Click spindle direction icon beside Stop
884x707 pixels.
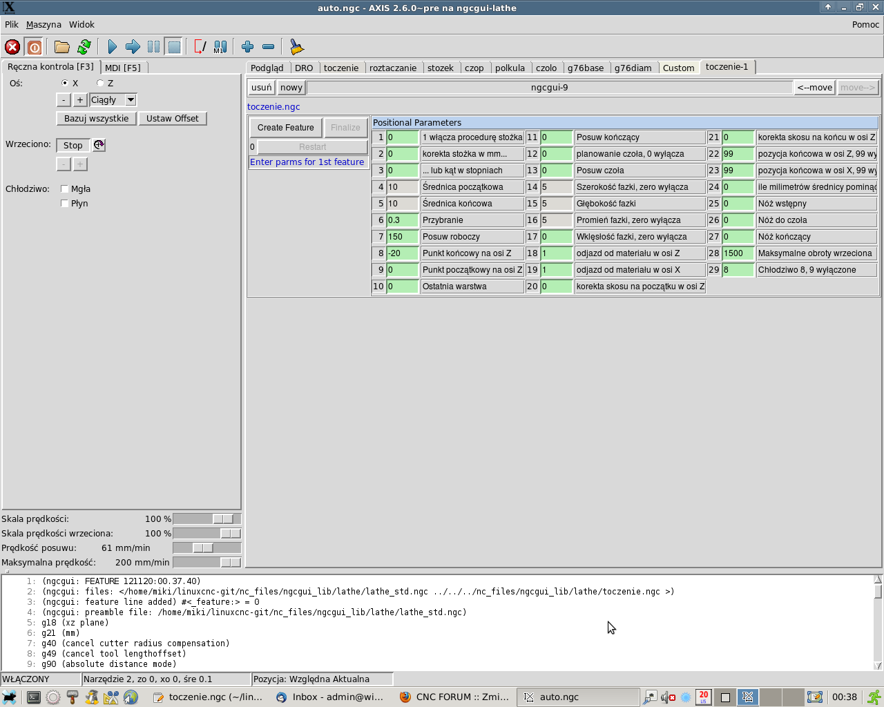click(99, 145)
